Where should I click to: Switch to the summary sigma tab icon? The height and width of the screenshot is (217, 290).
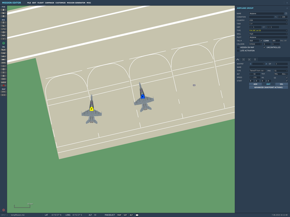pos(255,59)
